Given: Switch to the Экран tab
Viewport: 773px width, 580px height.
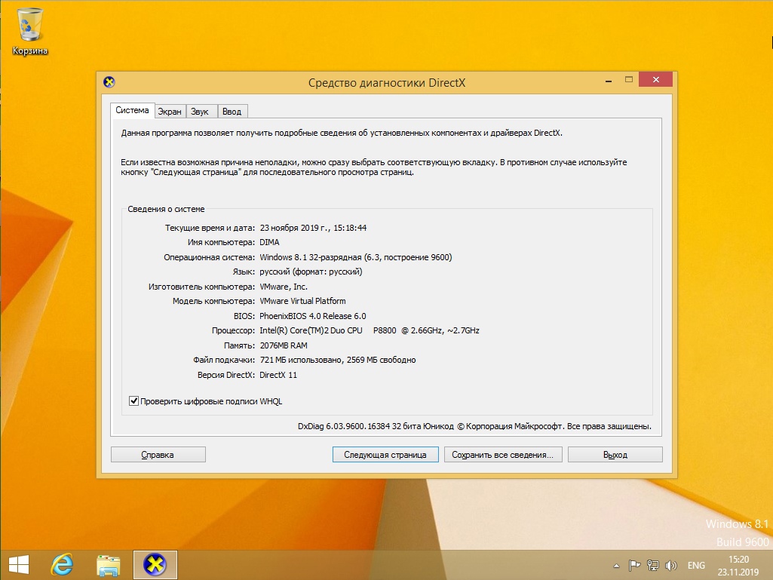Looking at the screenshot, I should click(170, 112).
